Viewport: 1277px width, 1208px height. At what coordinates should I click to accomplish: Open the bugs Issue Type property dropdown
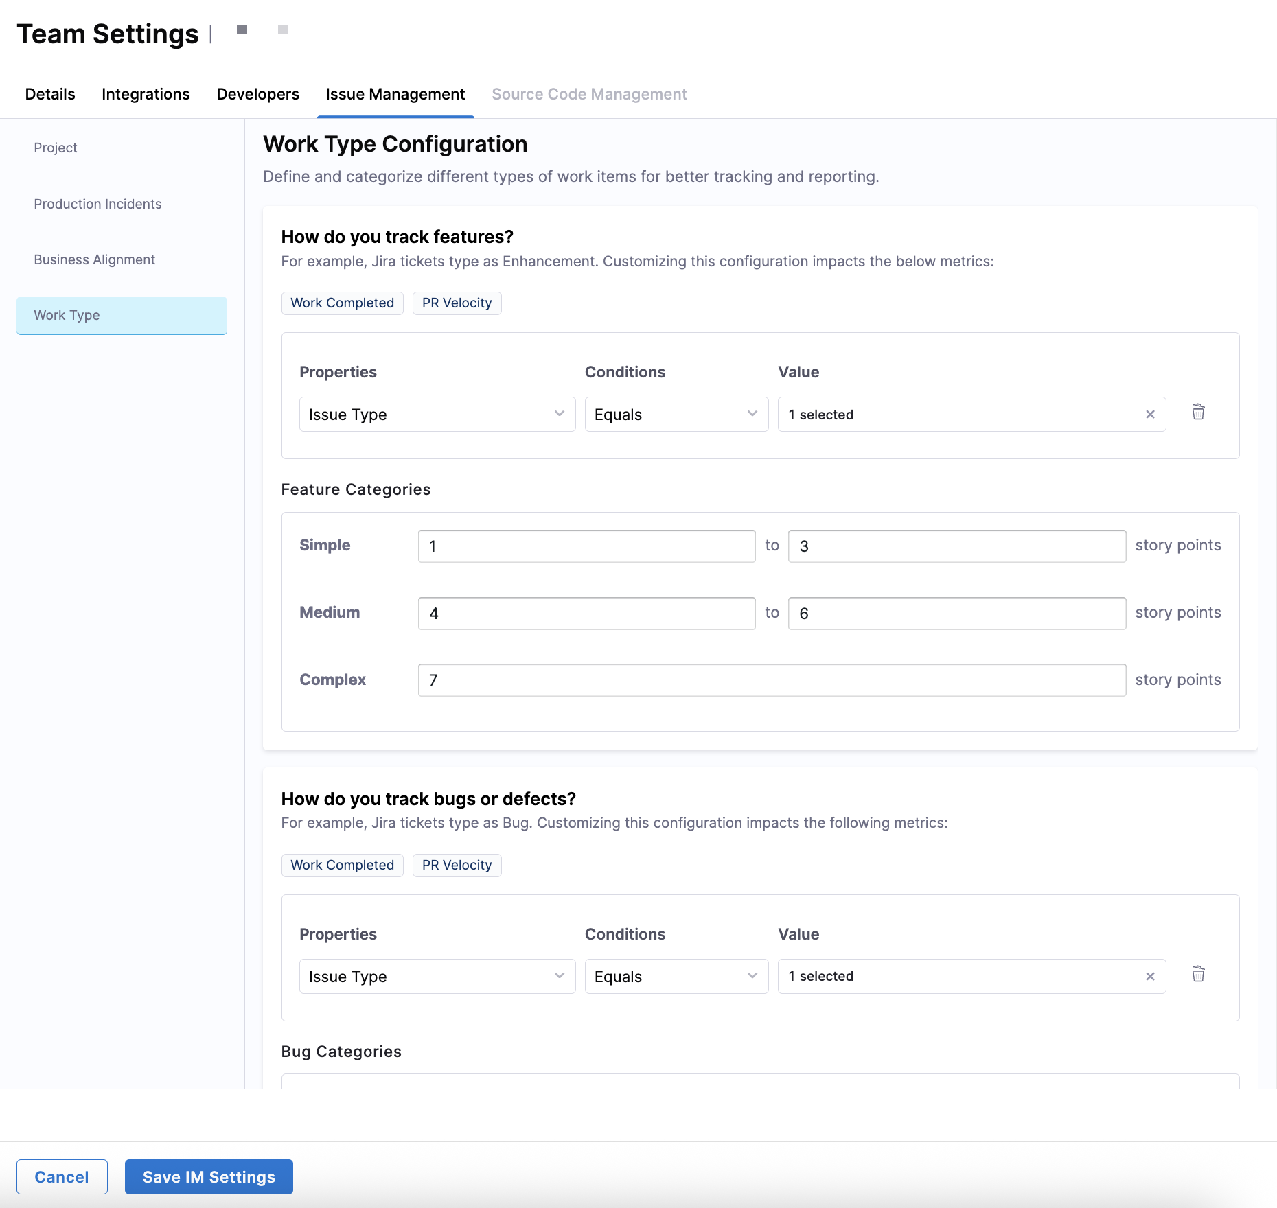click(x=437, y=977)
